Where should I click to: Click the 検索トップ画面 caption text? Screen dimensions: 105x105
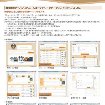13,68
